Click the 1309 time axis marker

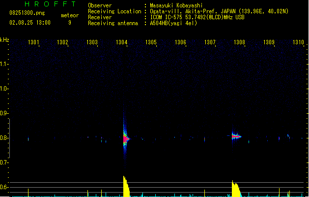269,42
